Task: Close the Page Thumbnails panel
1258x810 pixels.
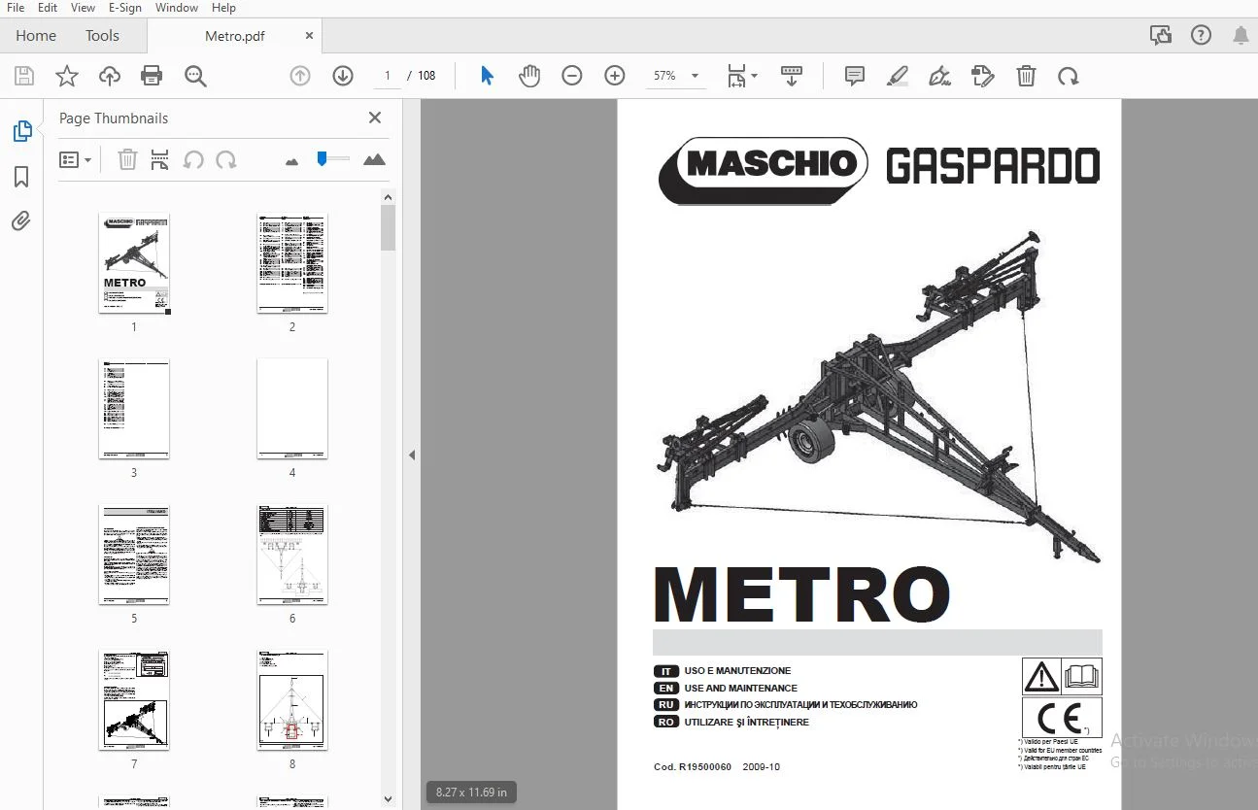Action: tap(375, 118)
